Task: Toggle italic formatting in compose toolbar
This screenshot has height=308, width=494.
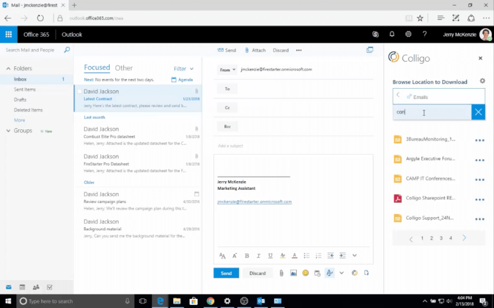Action: point(259,255)
